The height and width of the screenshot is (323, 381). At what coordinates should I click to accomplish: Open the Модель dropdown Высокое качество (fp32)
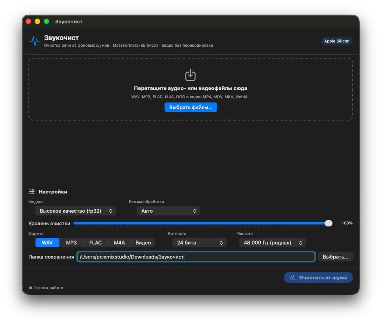(x=76, y=211)
